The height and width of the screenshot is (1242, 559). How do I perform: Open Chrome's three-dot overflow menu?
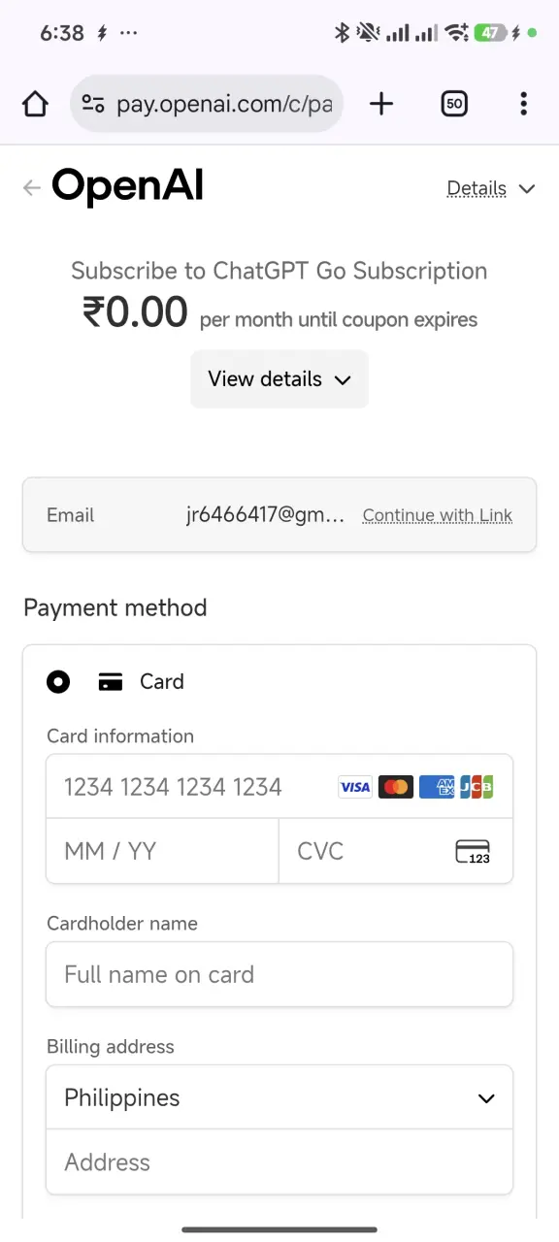pos(523,104)
